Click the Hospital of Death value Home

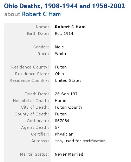(60, 101)
